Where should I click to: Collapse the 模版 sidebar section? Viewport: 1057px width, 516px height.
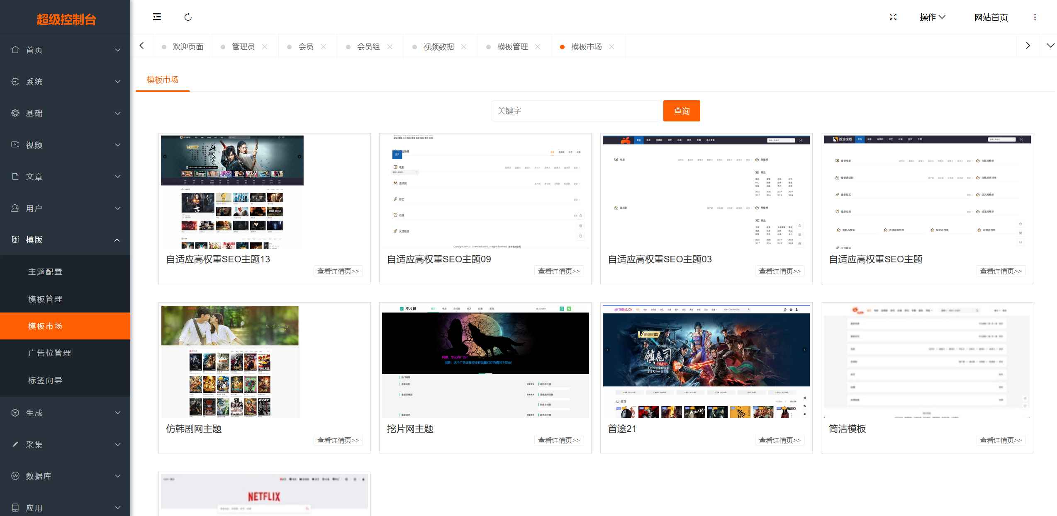pos(64,240)
